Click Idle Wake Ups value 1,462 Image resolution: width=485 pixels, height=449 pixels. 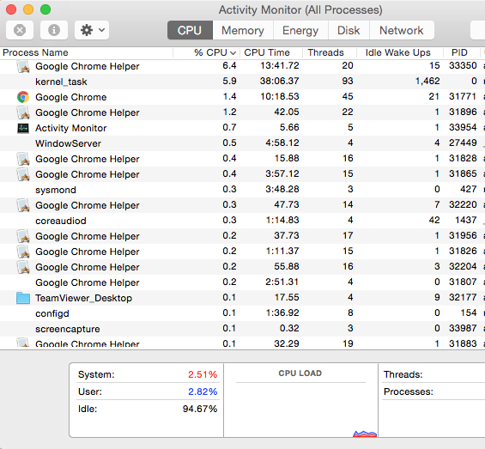(x=427, y=81)
